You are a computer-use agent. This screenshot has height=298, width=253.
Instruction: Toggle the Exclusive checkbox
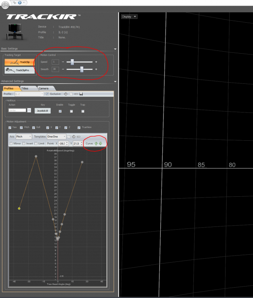[47, 94]
